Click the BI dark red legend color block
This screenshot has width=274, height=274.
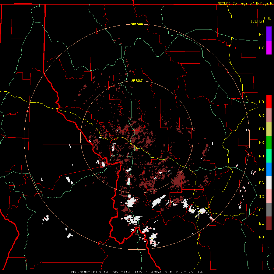(269, 223)
